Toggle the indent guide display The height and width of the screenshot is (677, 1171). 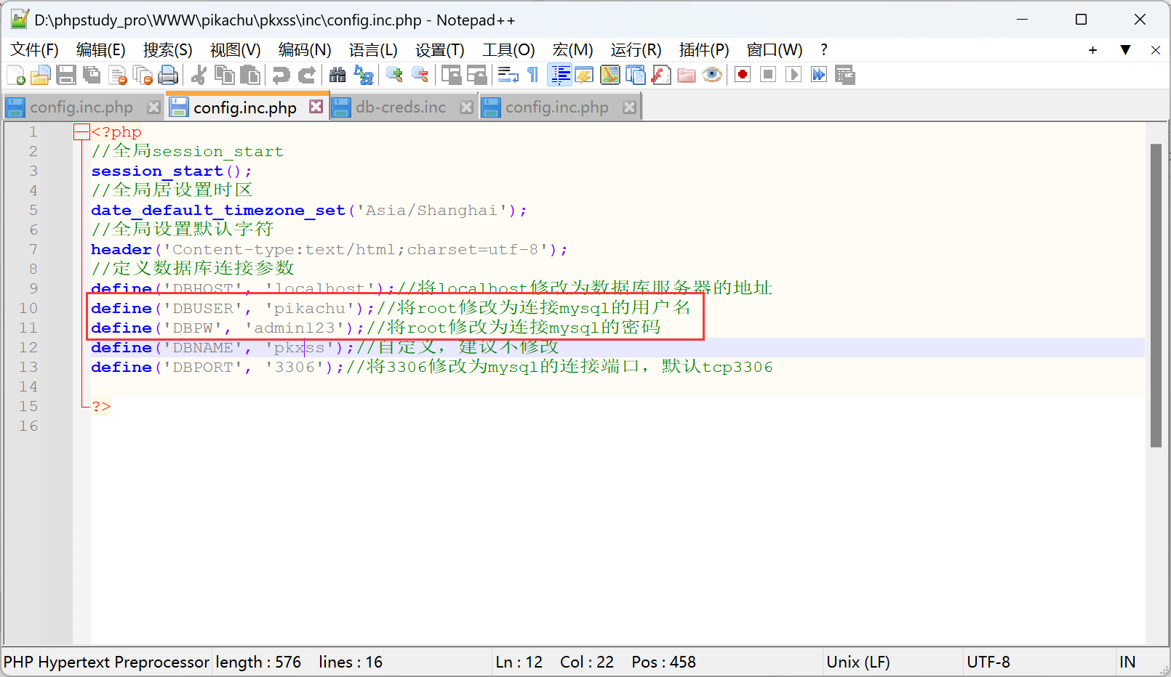coord(559,75)
